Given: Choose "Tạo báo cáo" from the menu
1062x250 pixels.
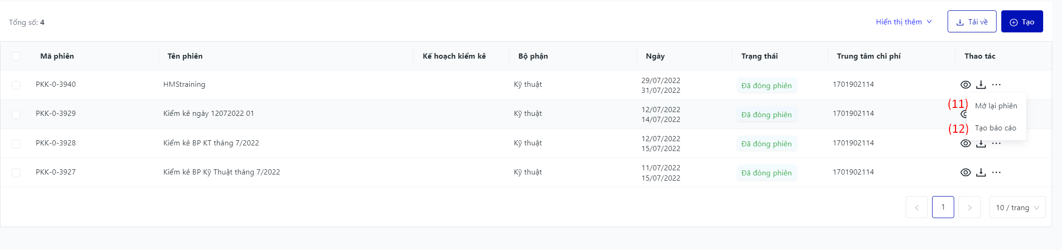Looking at the screenshot, I should pos(995,128).
